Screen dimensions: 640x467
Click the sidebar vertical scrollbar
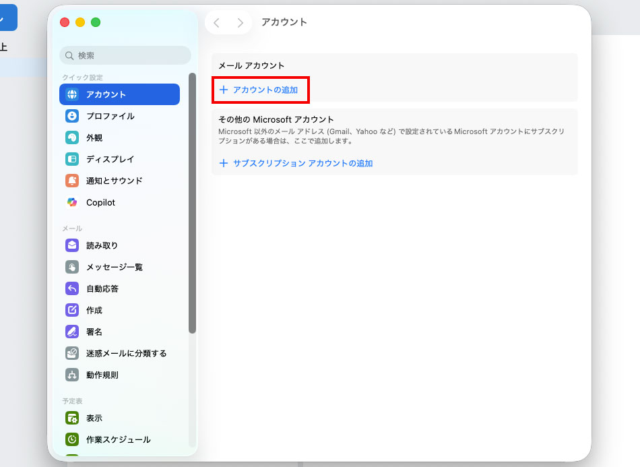[x=192, y=203]
